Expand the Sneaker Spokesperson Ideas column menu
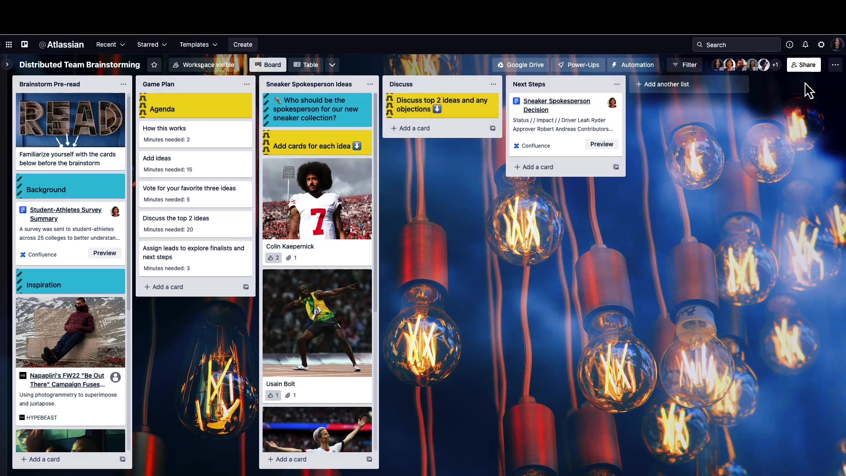This screenshot has width=846, height=476. [370, 84]
